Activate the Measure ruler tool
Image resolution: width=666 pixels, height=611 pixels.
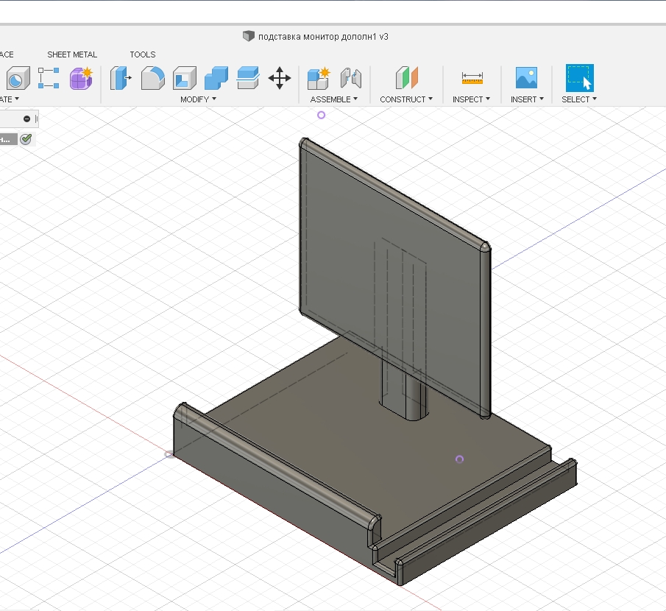pos(472,77)
